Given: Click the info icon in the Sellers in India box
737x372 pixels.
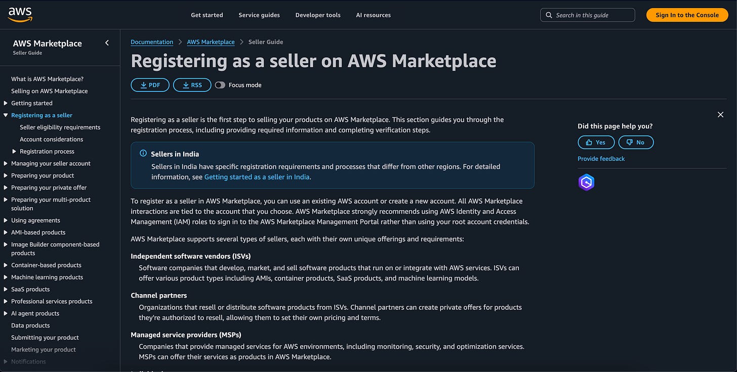Looking at the screenshot, I should click(x=143, y=154).
